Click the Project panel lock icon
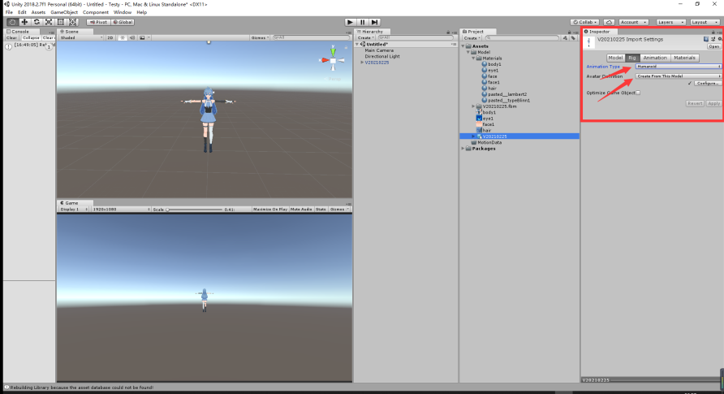This screenshot has width=724, height=394. [569, 32]
